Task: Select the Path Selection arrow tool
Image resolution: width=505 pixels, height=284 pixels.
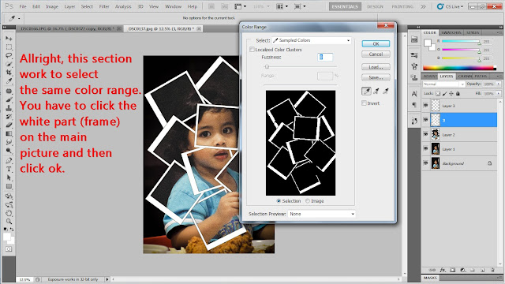Action: [x=9, y=177]
